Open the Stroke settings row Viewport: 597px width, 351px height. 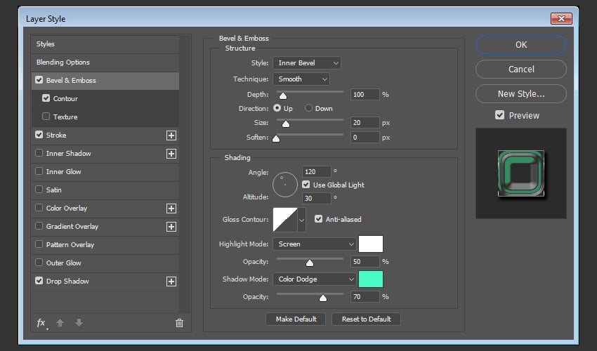coord(105,135)
